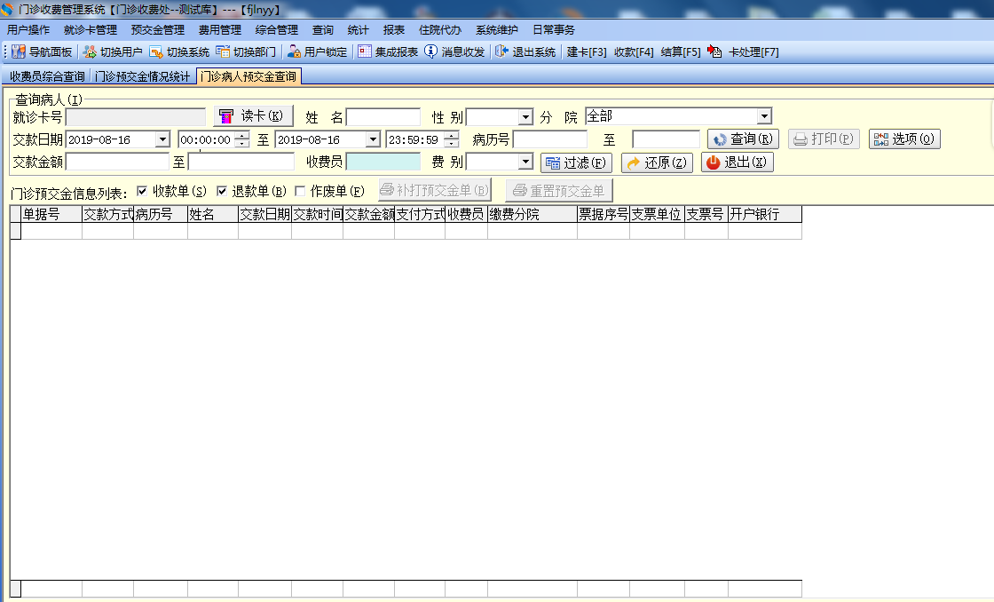This screenshot has width=994, height=602.
Task: Switch to 收费员综合查询 tab
Action: point(47,76)
